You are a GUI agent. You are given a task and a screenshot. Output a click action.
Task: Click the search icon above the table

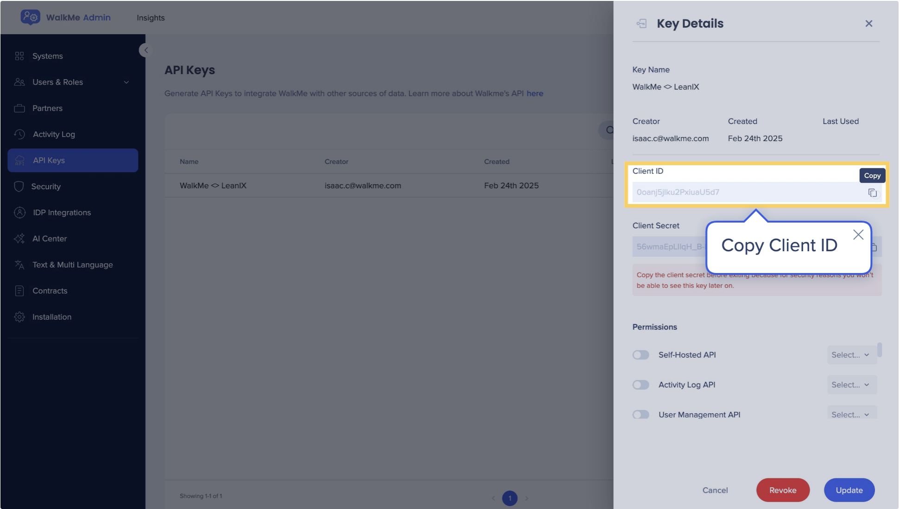609,130
